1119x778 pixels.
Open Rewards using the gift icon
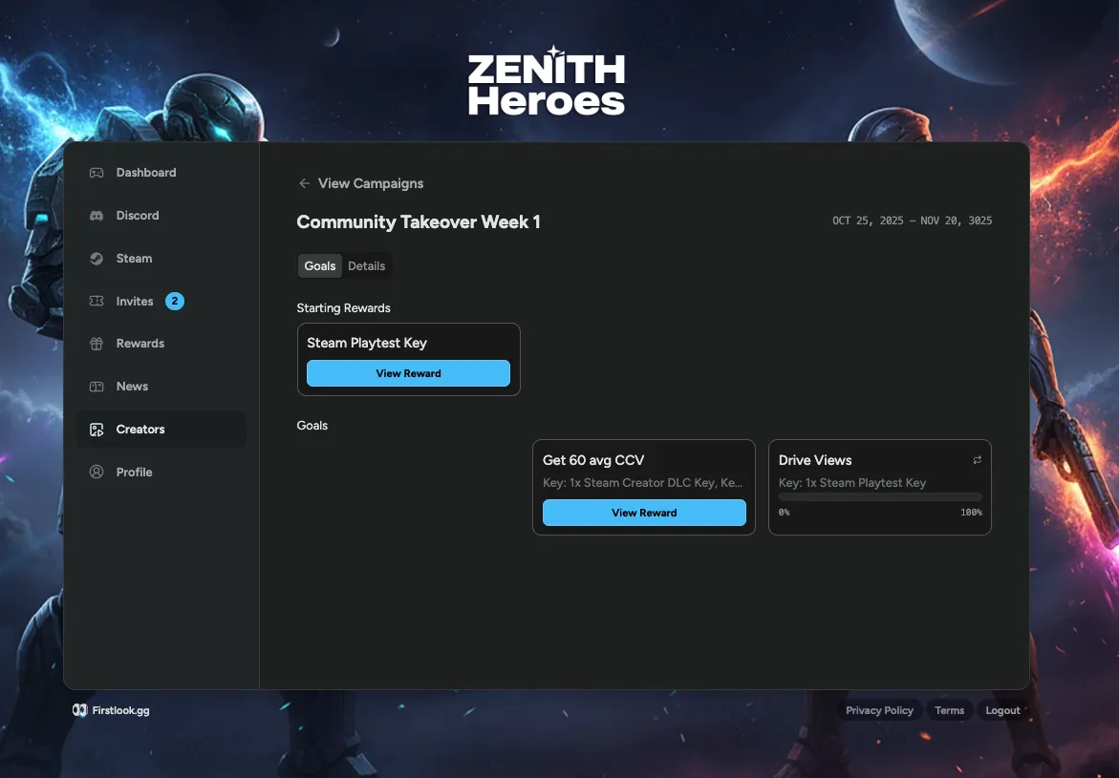pyautogui.click(x=96, y=343)
